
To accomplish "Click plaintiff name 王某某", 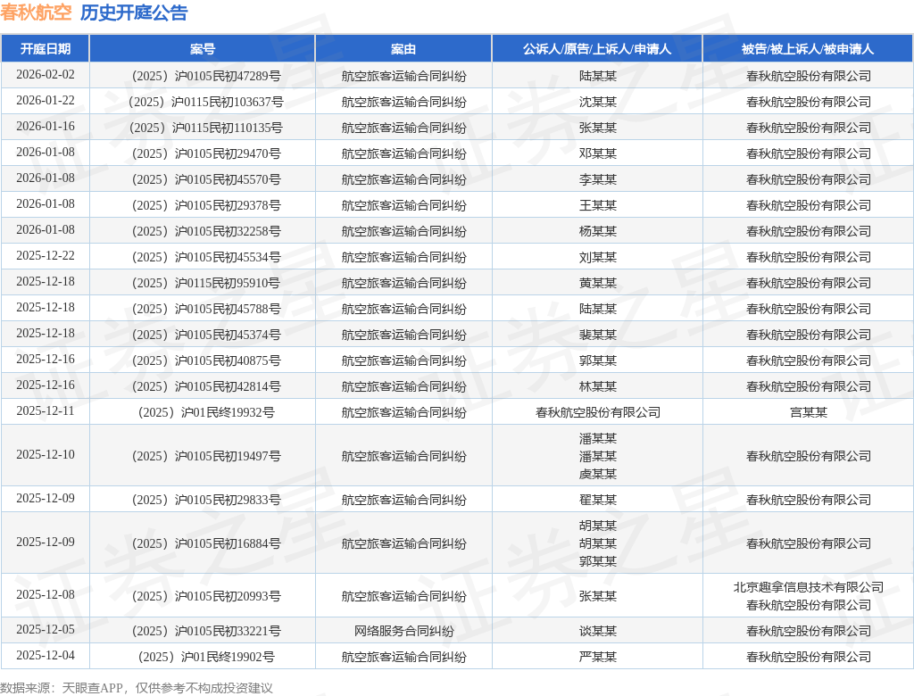I will point(597,205).
